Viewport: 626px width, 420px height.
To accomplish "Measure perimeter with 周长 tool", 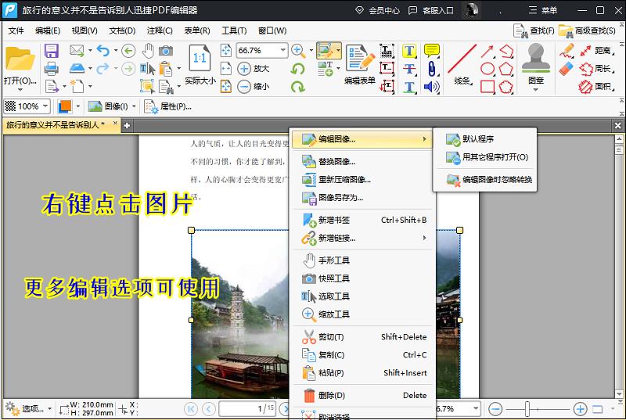I will (596, 69).
